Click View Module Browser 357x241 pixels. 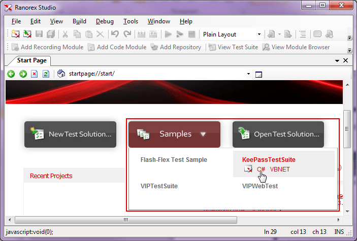pyautogui.click(x=296, y=47)
